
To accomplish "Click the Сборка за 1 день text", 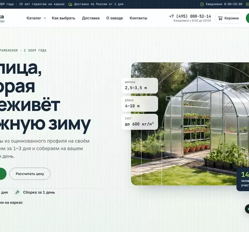I will (39, 192).
